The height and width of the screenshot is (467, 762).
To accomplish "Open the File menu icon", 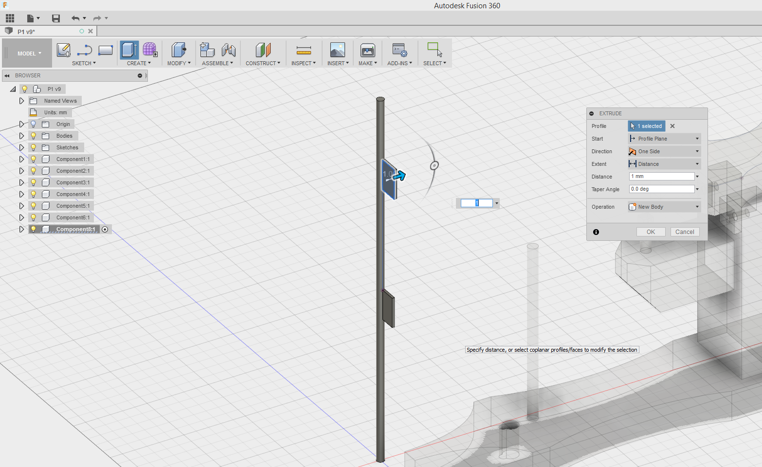I will pyautogui.click(x=33, y=18).
